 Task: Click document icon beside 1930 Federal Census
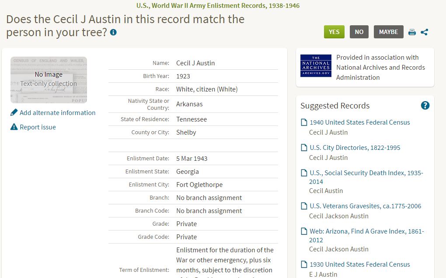pyautogui.click(x=304, y=264)
